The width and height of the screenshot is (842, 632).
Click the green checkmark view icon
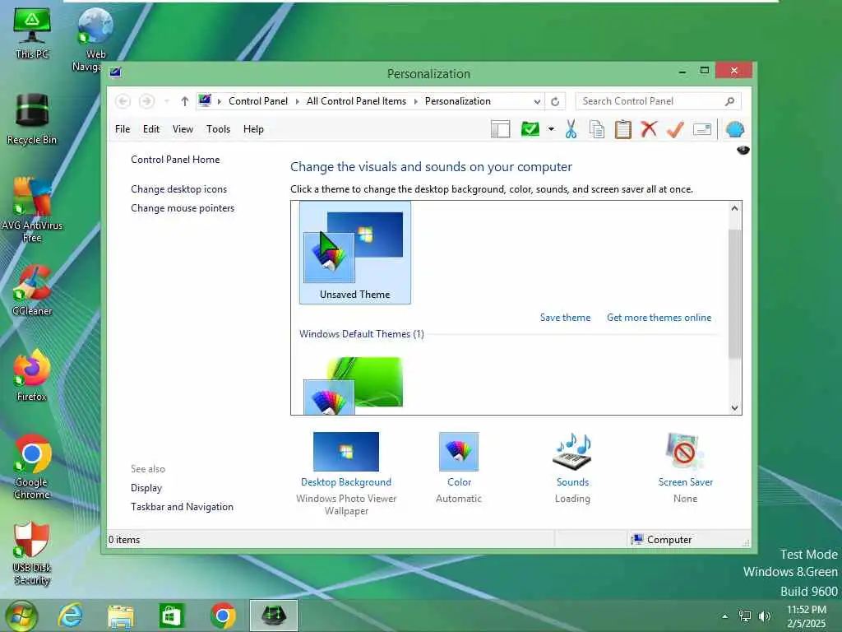click(x=530, y=129)
